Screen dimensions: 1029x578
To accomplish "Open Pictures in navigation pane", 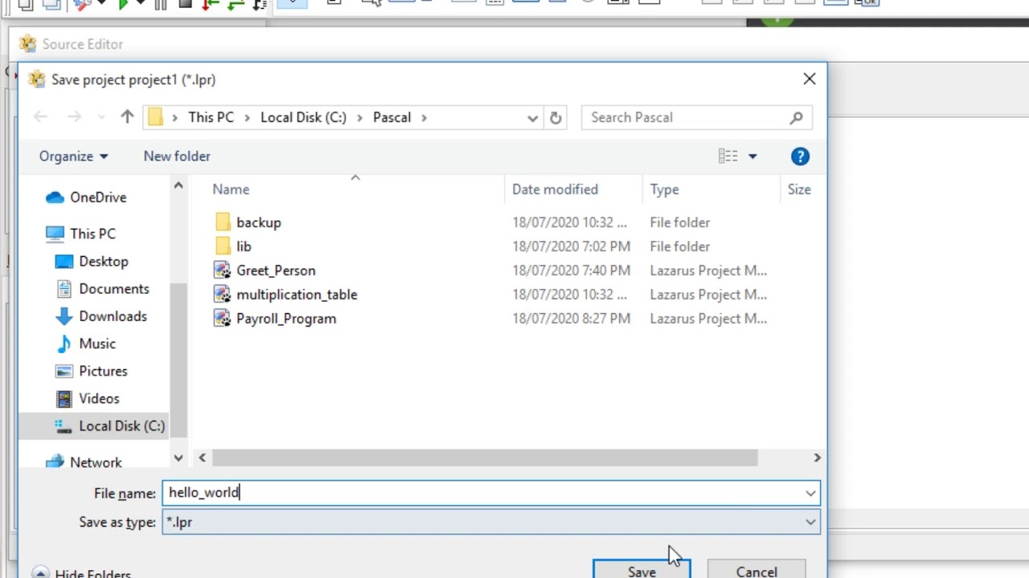I will (103, 371).
